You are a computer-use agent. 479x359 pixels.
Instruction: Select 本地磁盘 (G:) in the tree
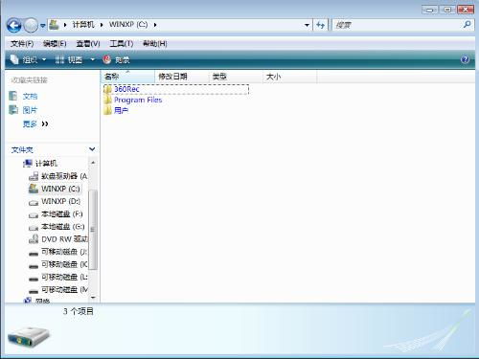click(x=63, y=227)
